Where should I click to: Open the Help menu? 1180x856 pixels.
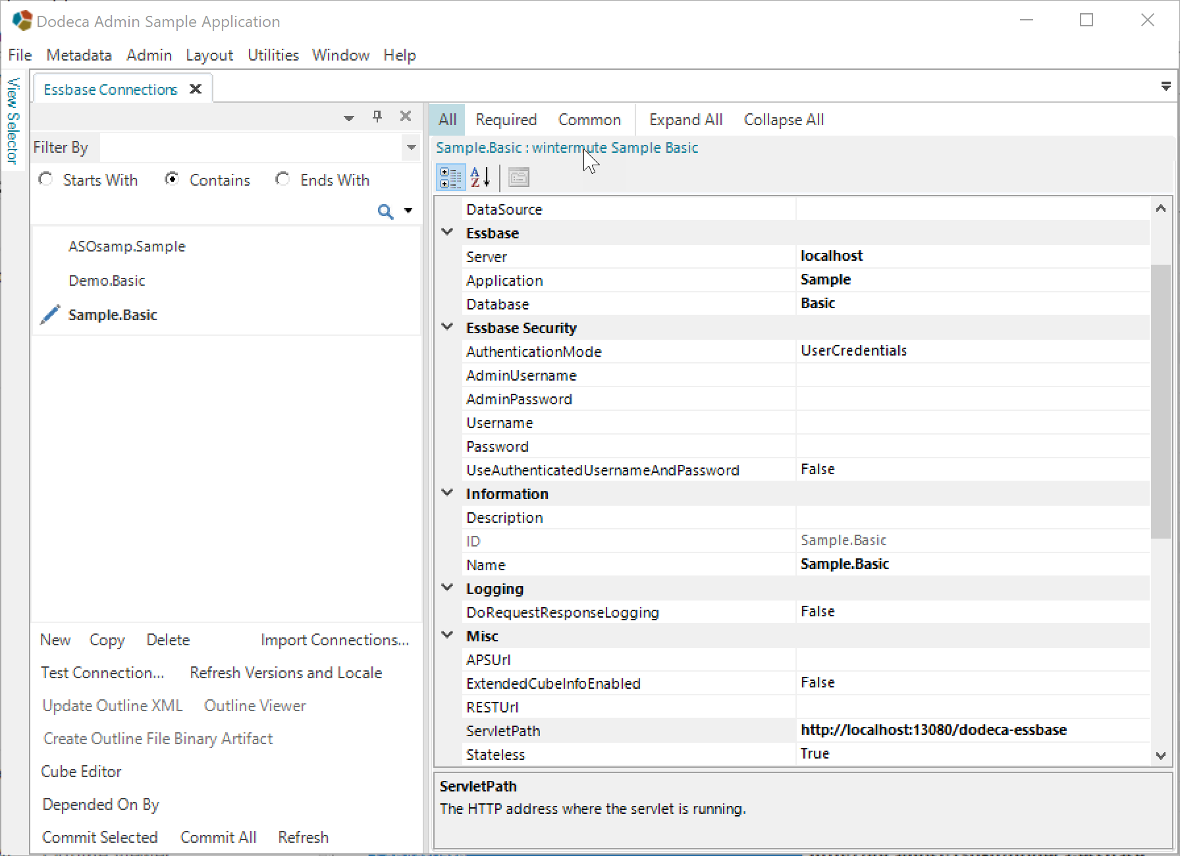pyautogui.click(x=400, y=55)
